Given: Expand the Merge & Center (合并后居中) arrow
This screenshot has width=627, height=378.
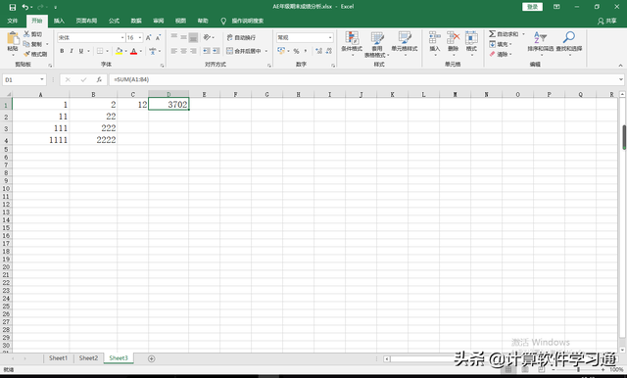Looking at the screenshot, I should pos(266,51).
